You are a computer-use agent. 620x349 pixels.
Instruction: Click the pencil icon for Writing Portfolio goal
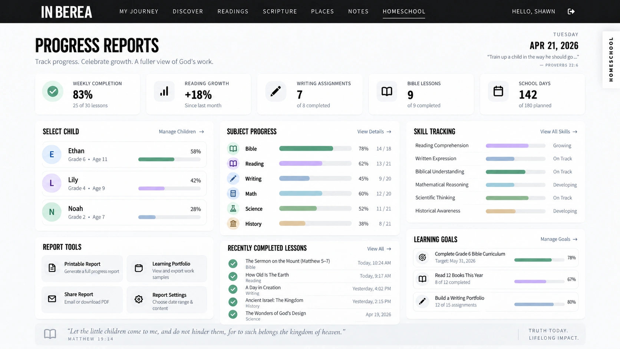(x=422, y=301)
